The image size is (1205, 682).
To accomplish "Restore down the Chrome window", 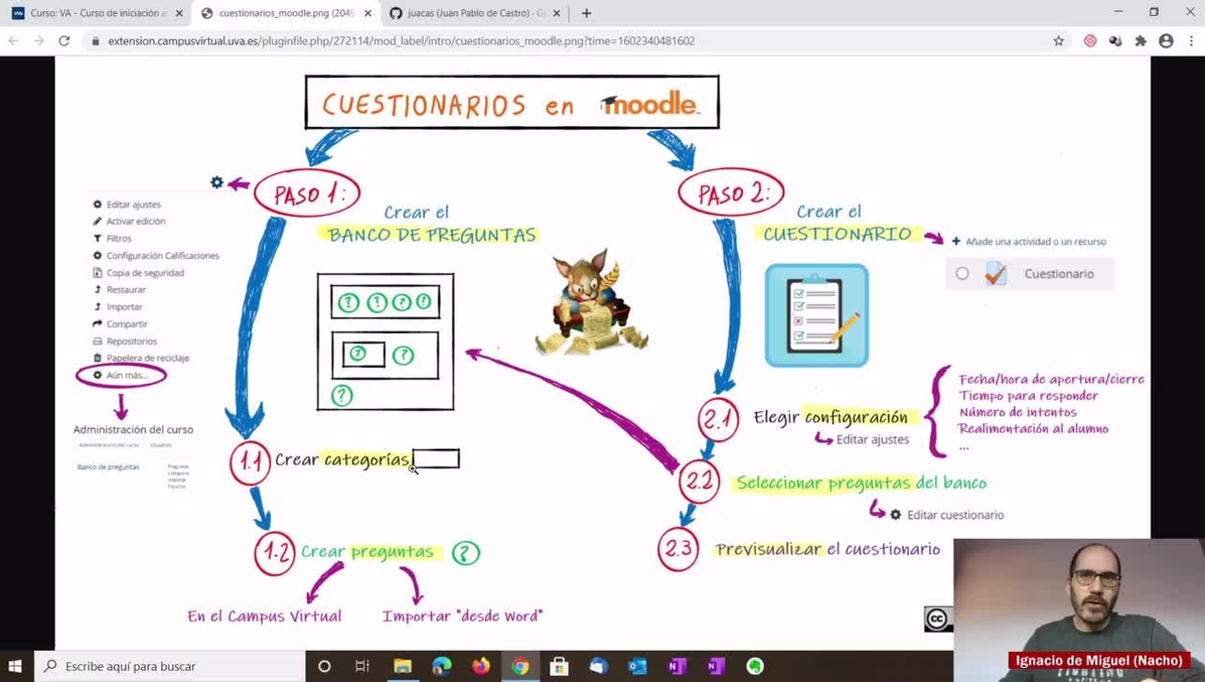I will pos(1154,12).
